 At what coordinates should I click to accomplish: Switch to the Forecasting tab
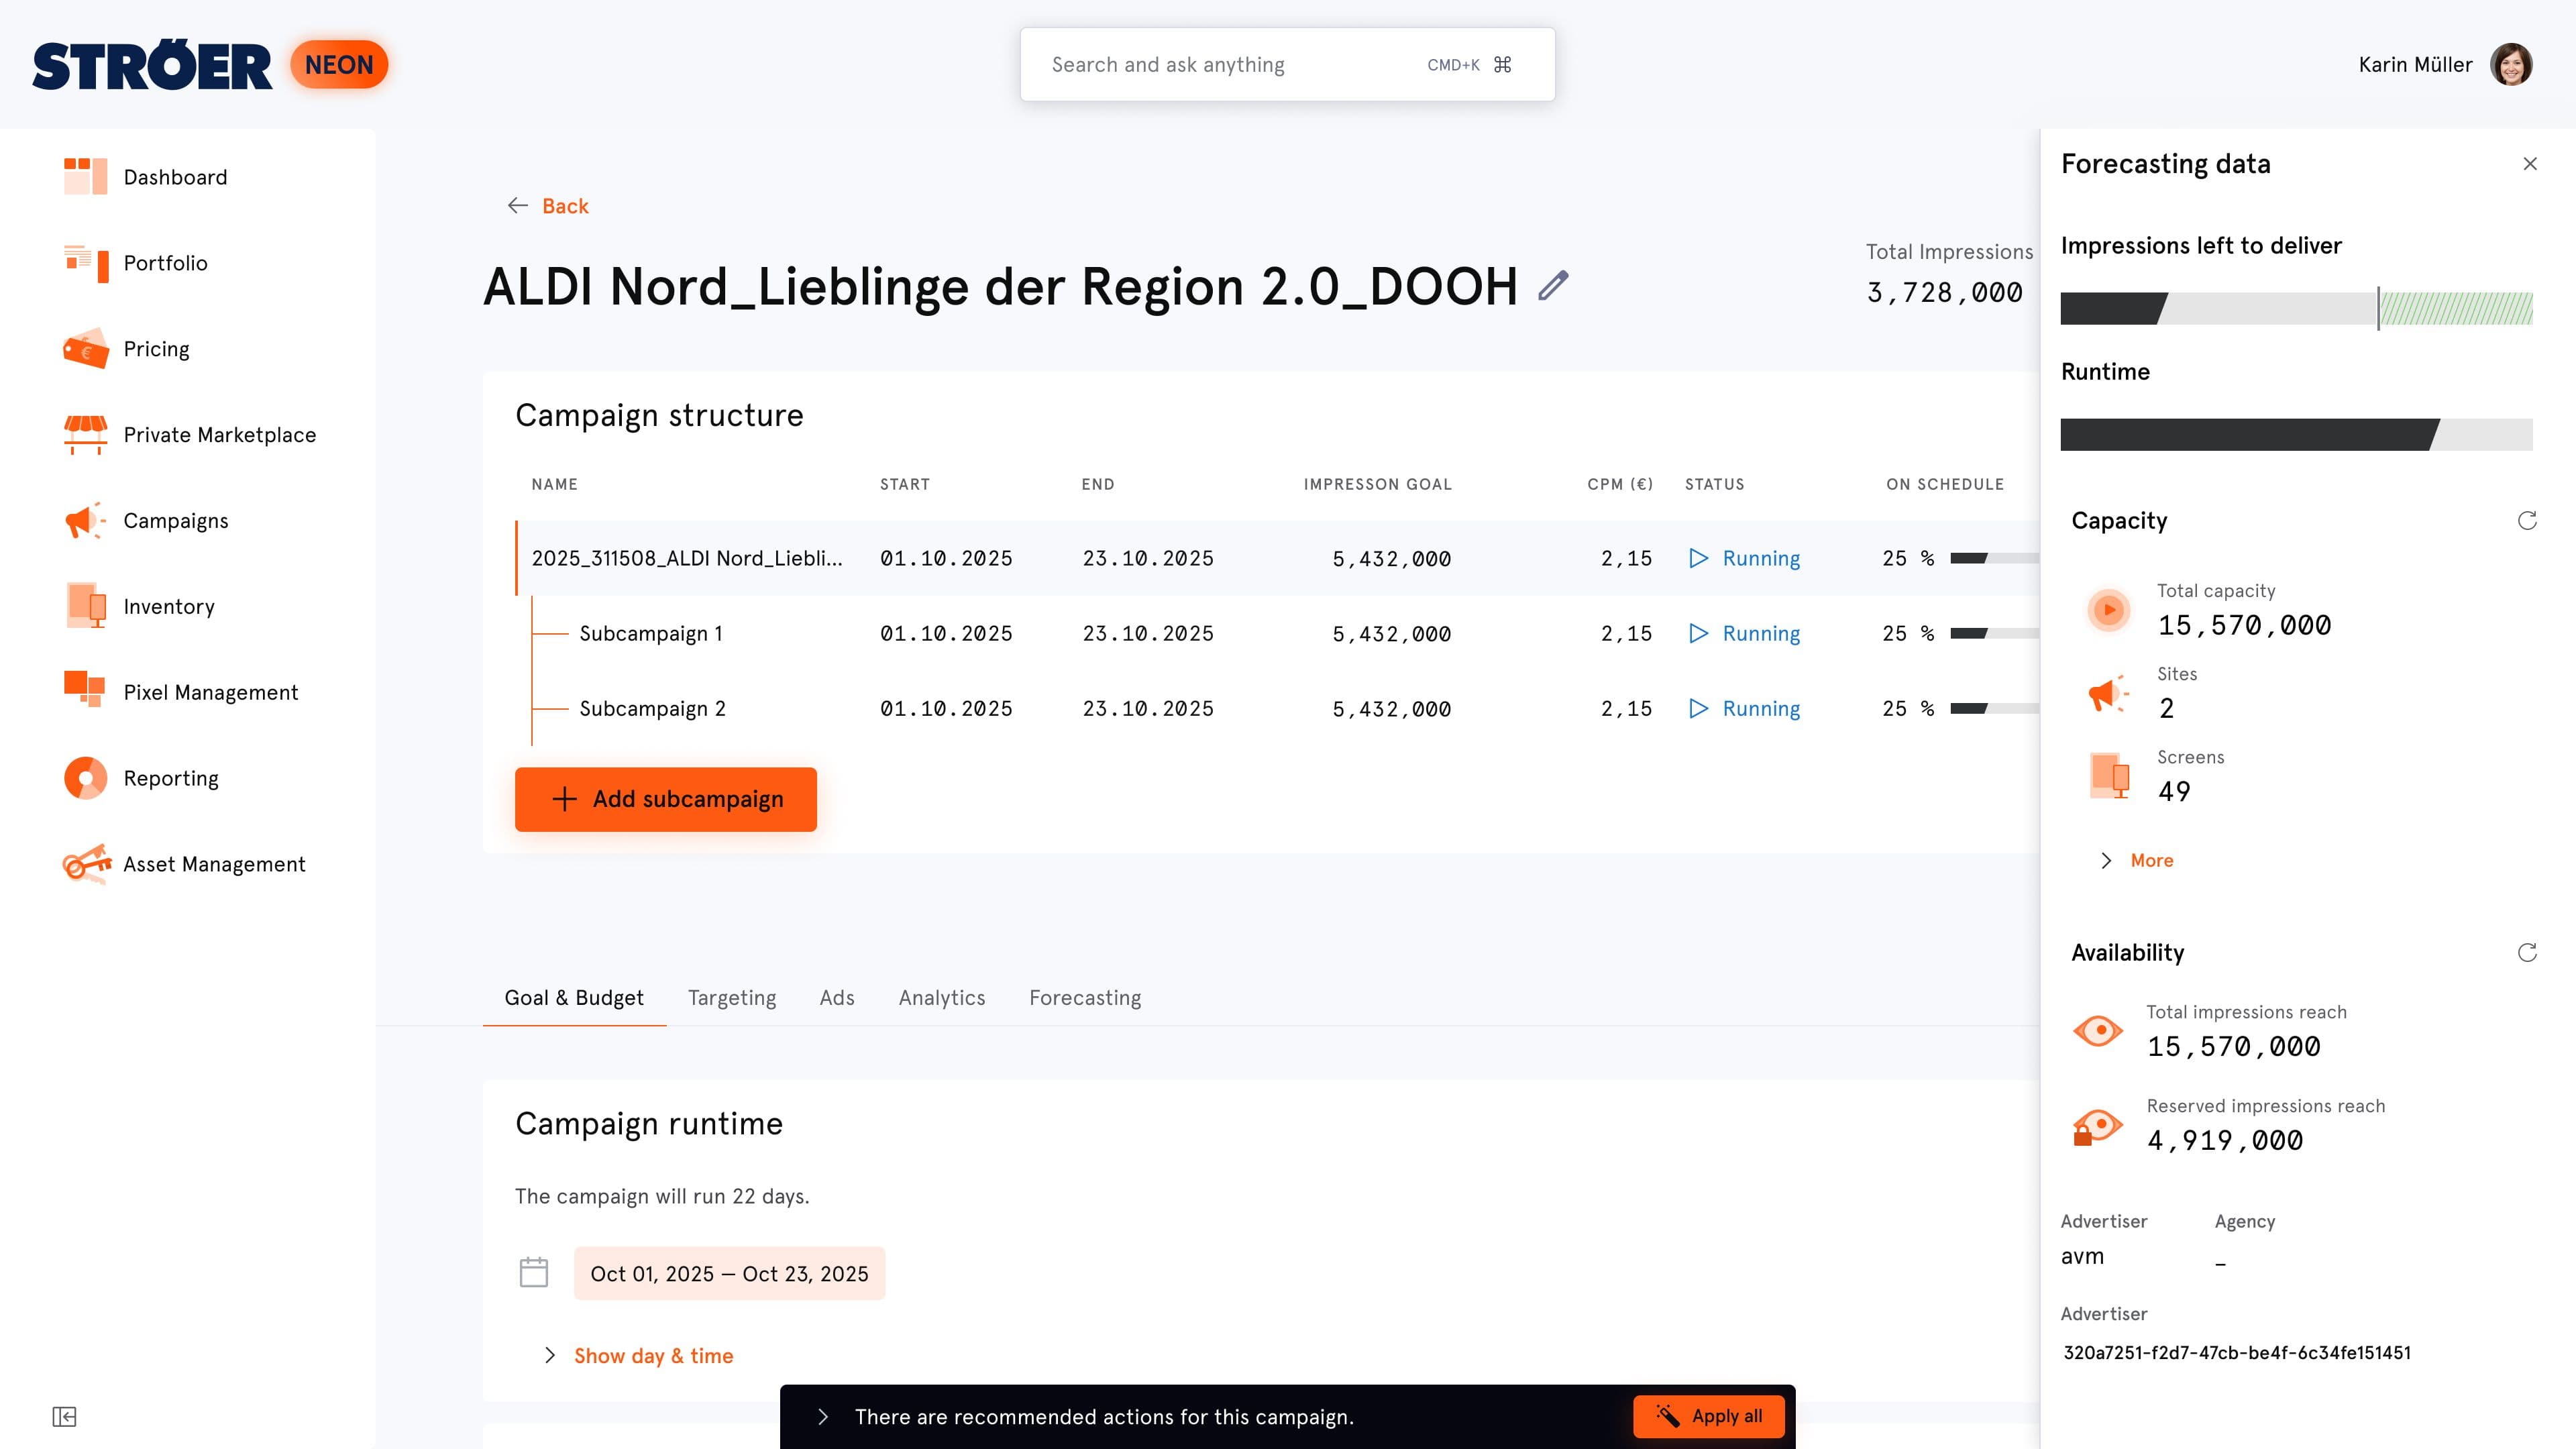click(x=1084, y=997)
